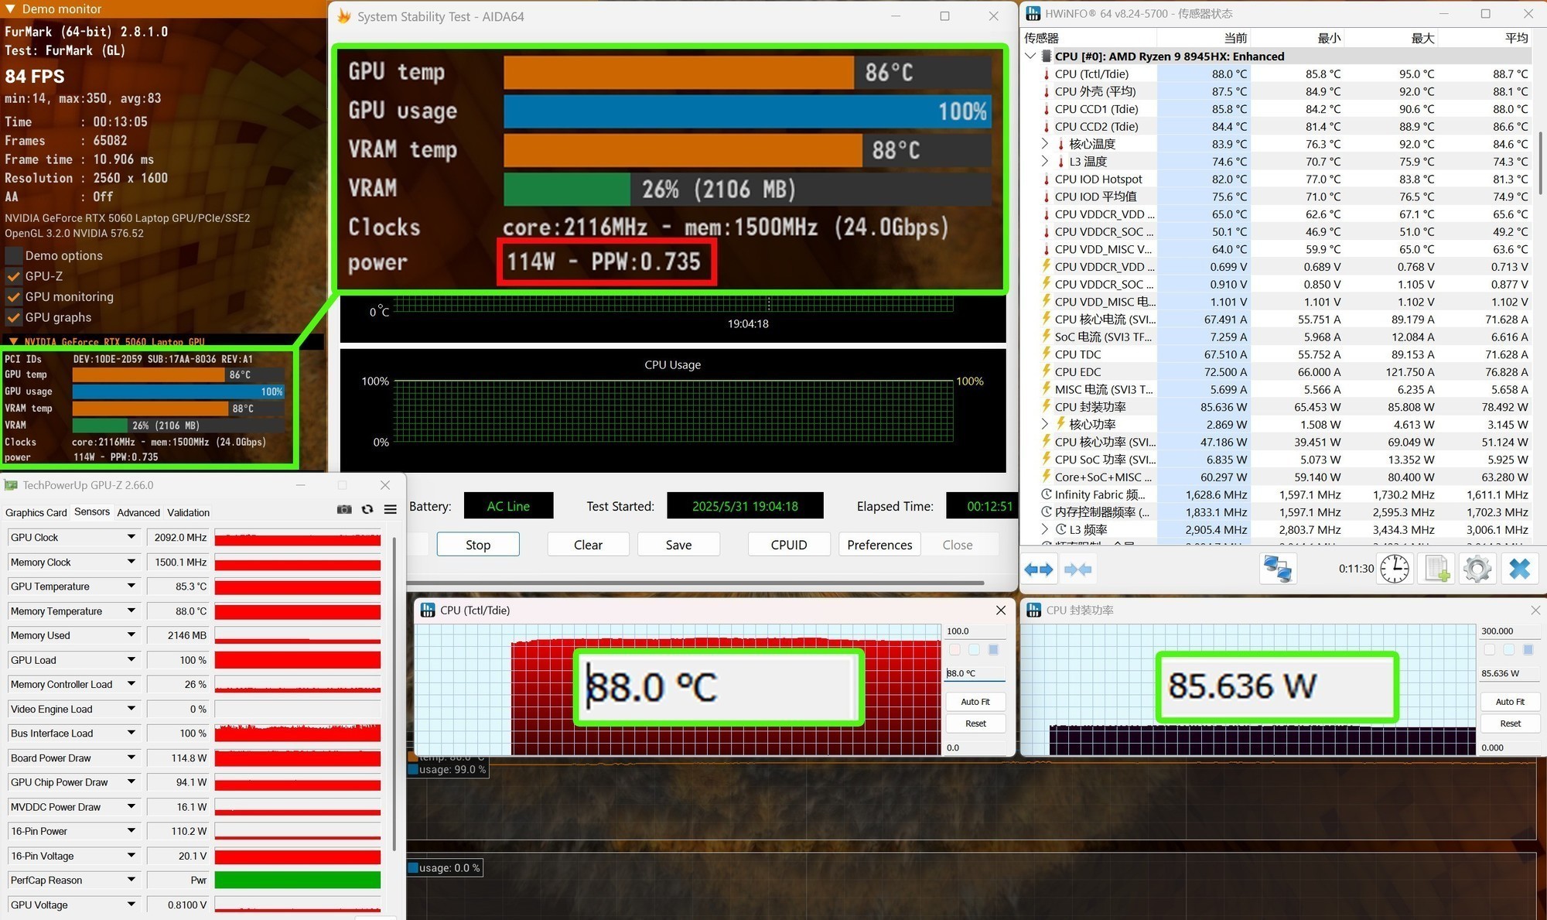Expand the 核心温度 tree row
This screenshot has height=920, width=1547.
1045,144
